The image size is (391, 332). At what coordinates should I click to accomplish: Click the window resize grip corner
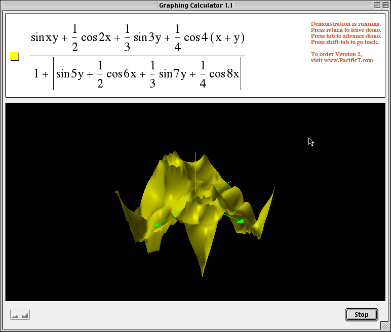point(385,326)
